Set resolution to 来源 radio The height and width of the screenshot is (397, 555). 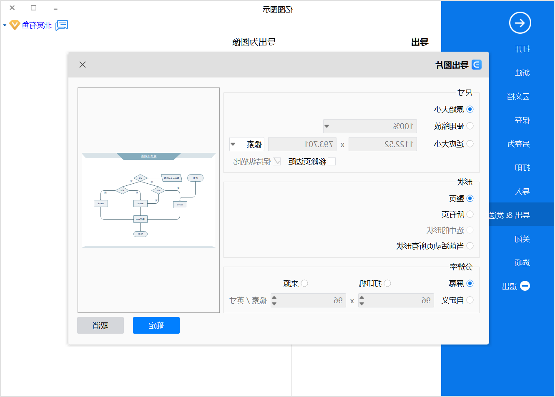click(x=304, y=283)
